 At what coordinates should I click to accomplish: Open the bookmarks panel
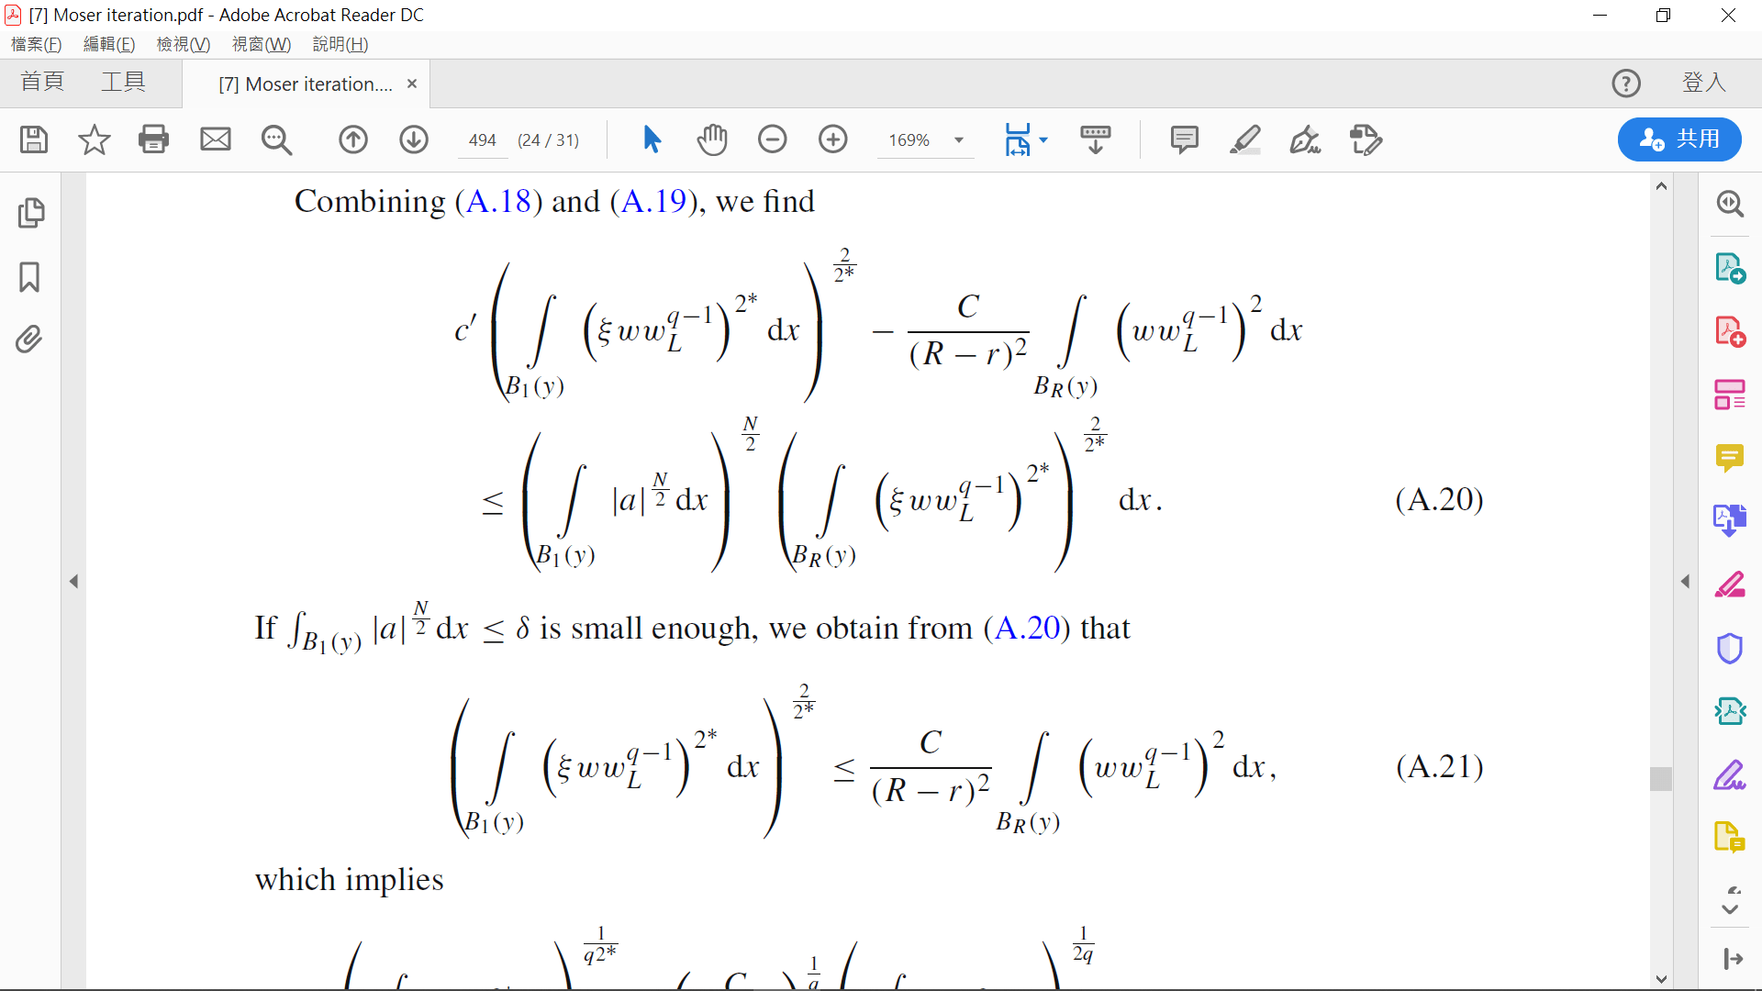(x=29, y=277)
